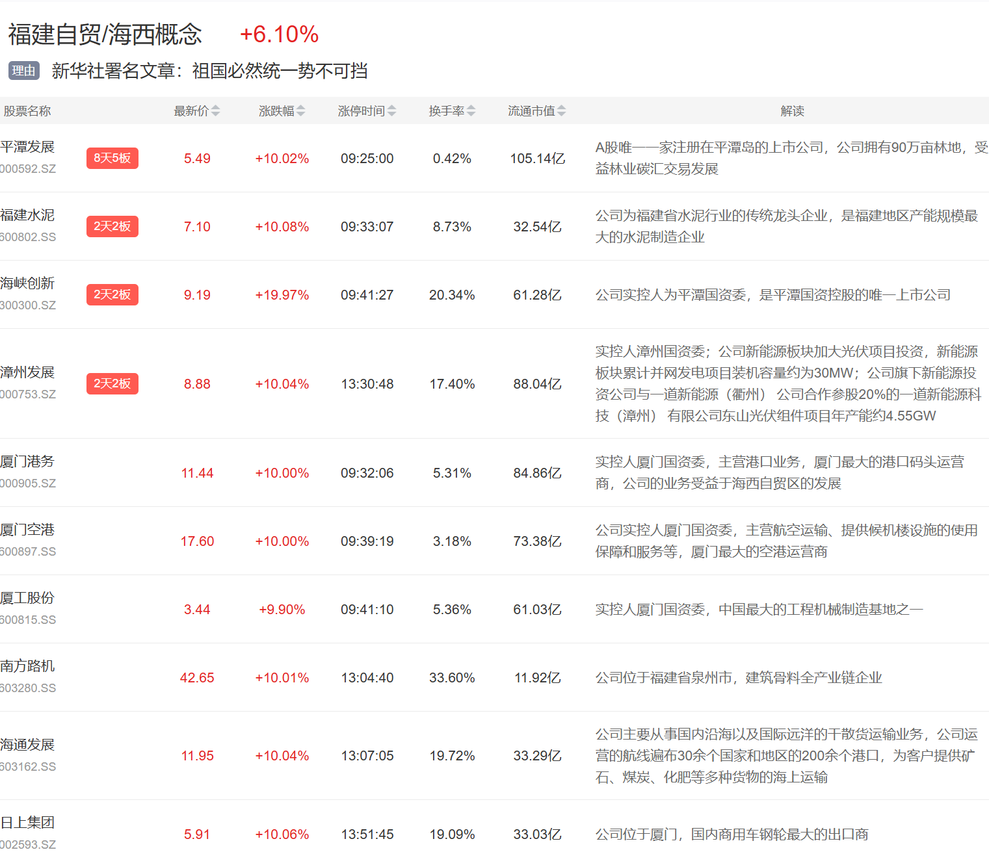Open 厦门港务 stock page
The image size is (989, 852).
[27, 462]
